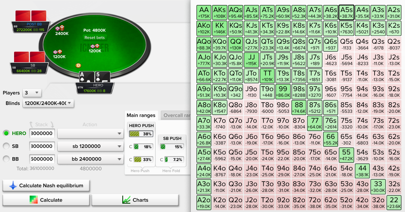
Task: Select the BB radio button
Action: (6, 159)
